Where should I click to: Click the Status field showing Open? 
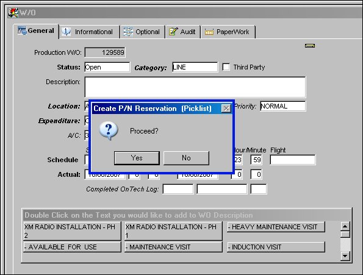click(x=107, y=67)
